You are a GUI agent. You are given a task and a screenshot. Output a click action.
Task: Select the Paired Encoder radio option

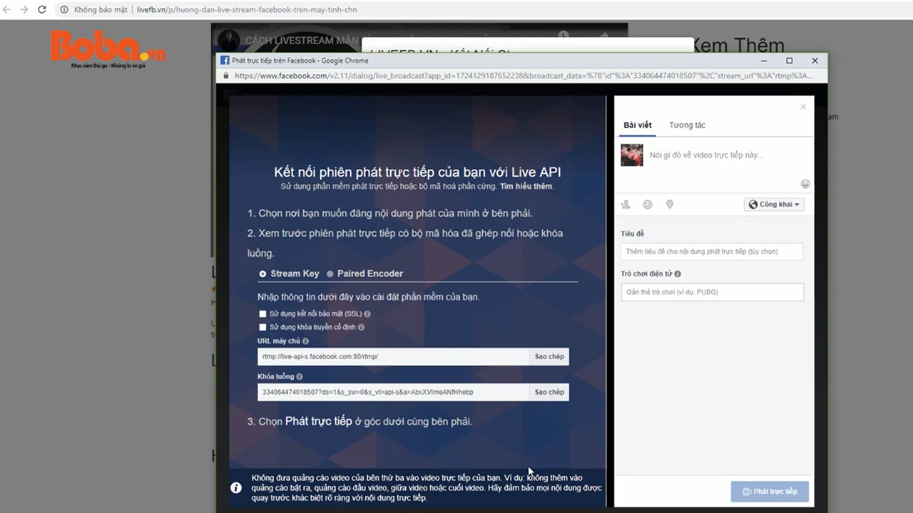[330, 274]
